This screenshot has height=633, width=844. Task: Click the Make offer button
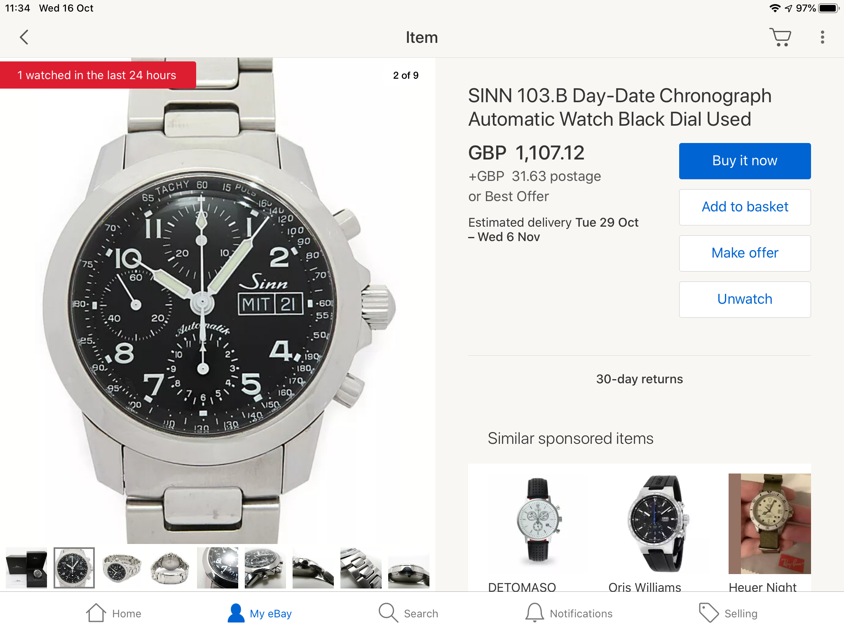pyautogui.click(x=745, y=253)
